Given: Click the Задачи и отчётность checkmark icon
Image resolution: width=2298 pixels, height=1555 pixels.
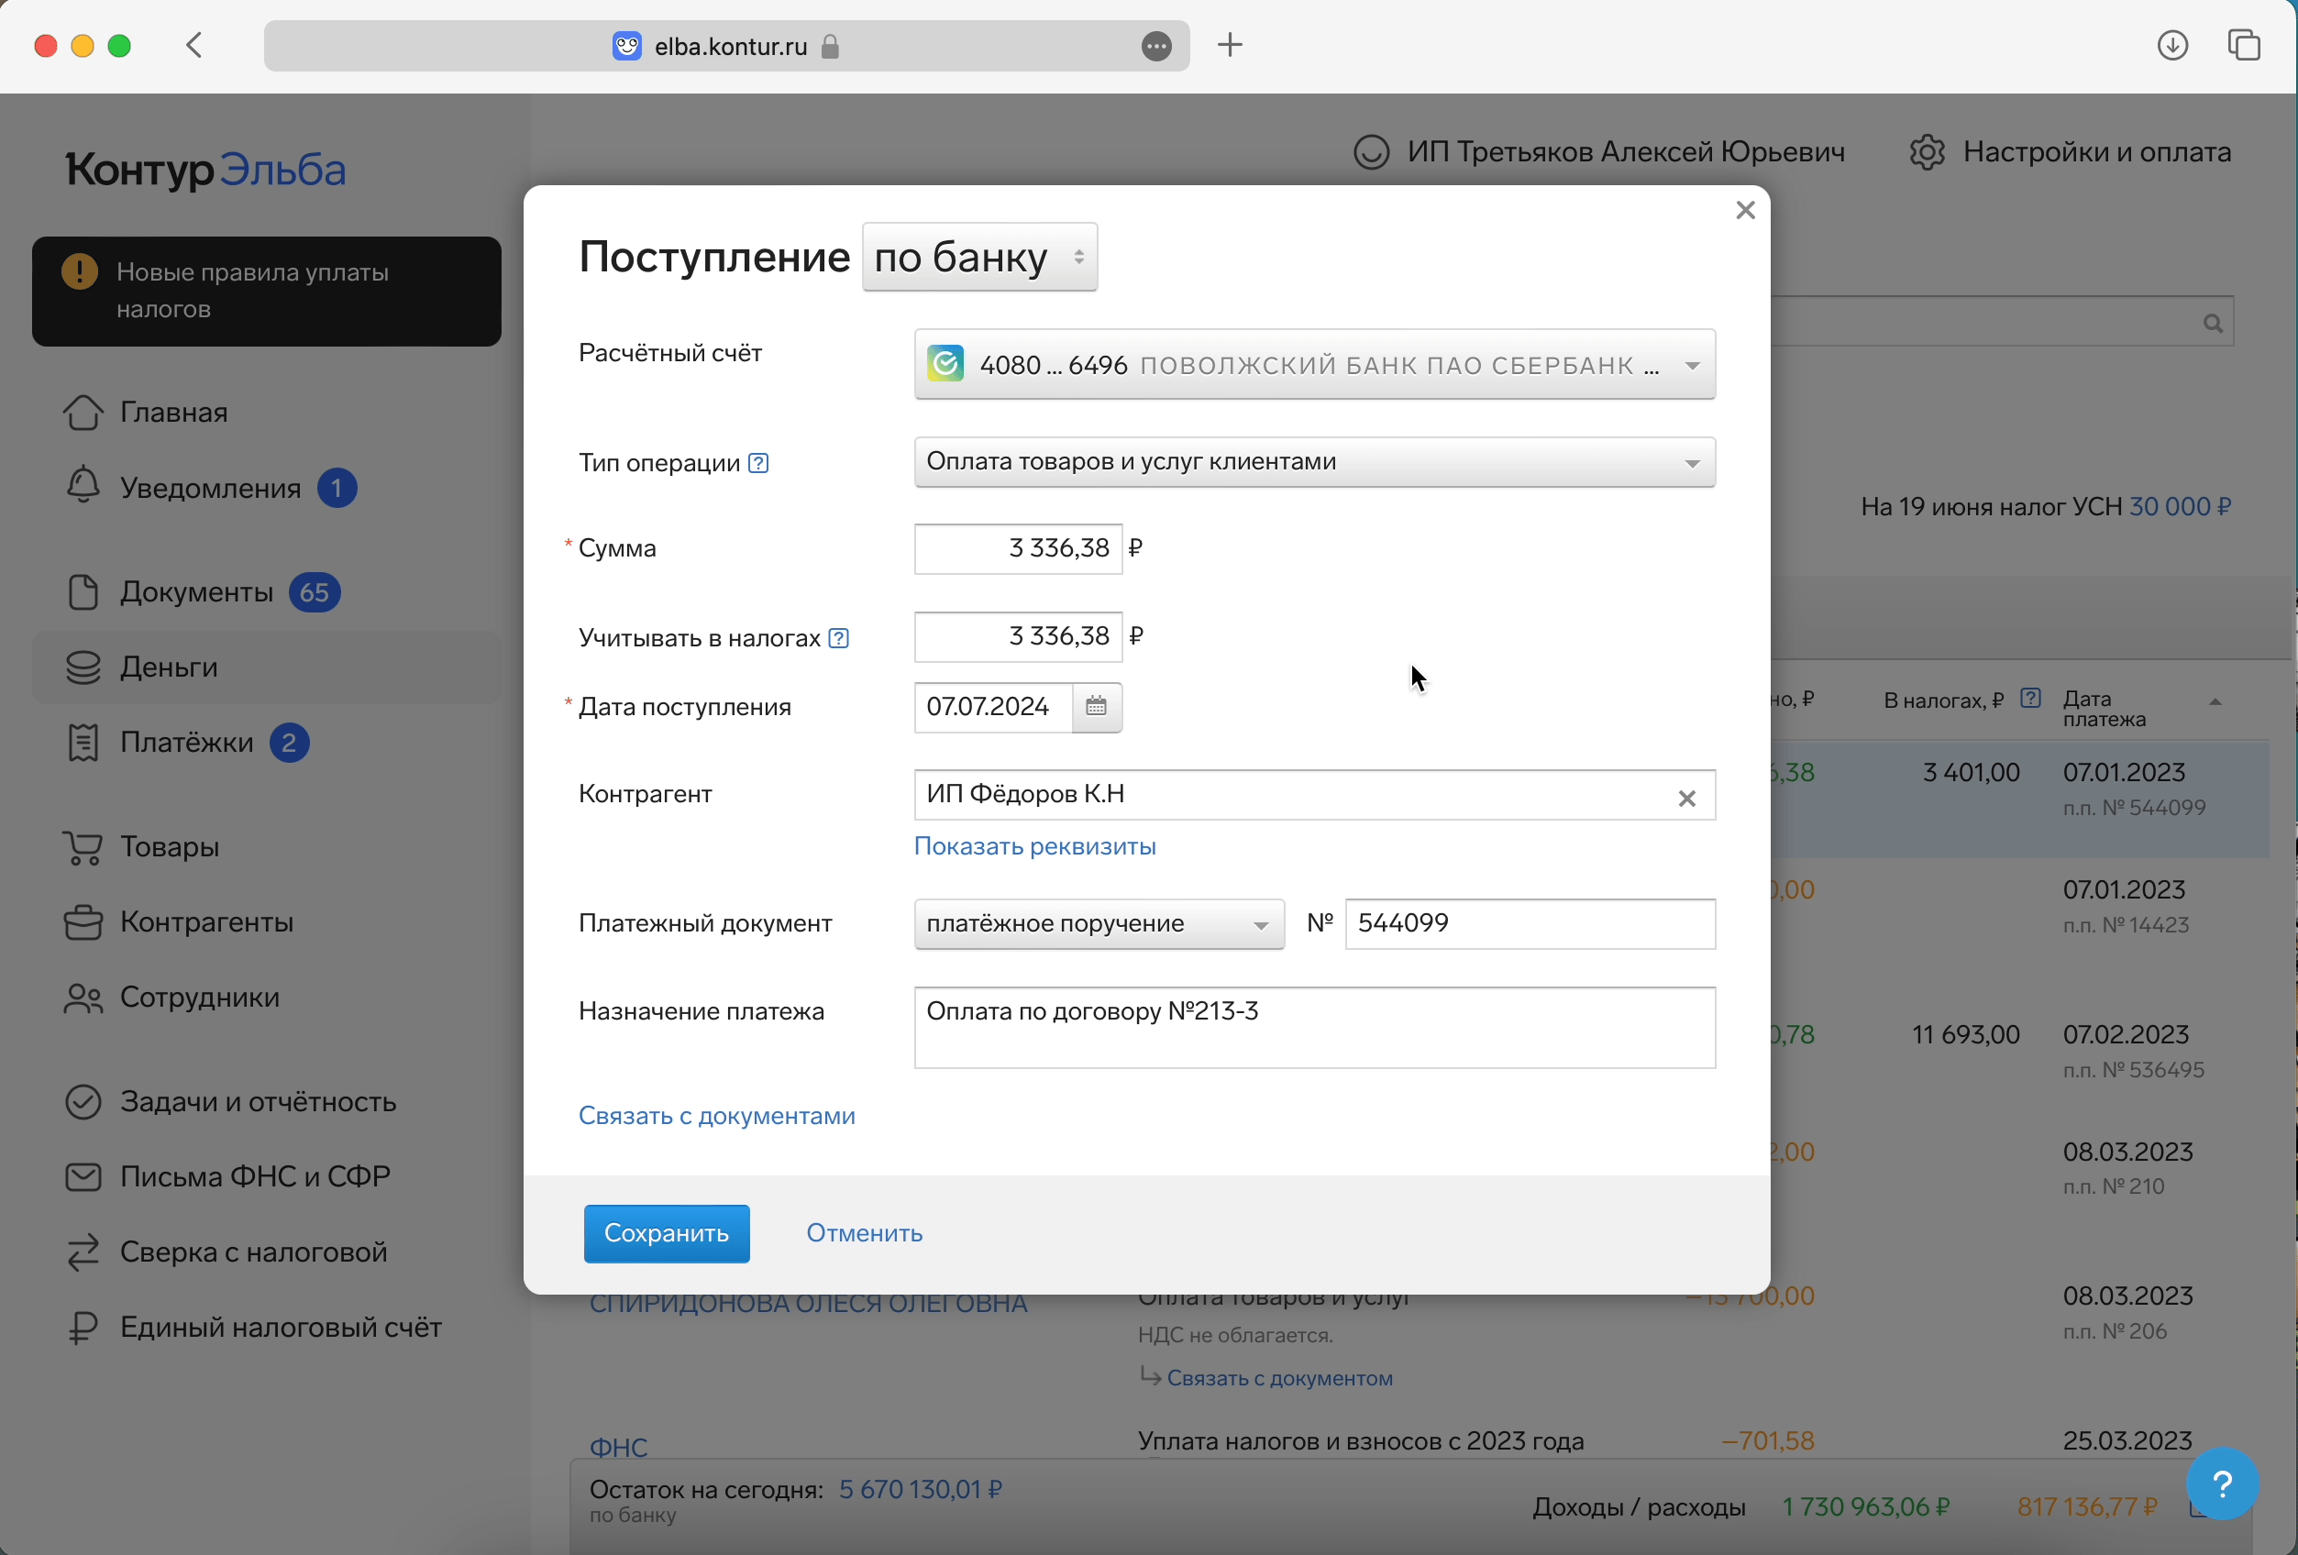Looking at the screenshot, I should (x=83, y=1102).
